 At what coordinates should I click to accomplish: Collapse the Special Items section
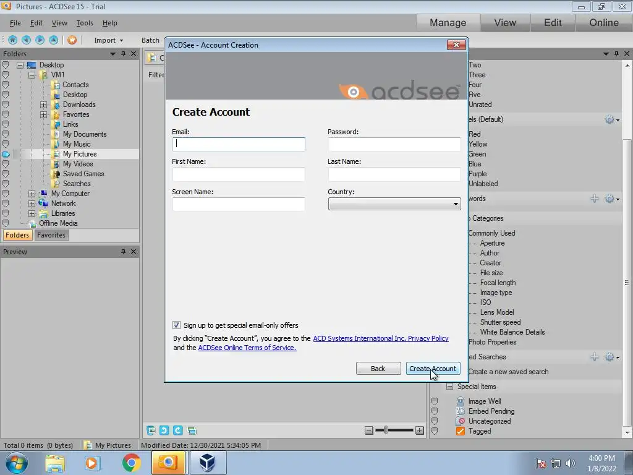(x=449, y=387)
